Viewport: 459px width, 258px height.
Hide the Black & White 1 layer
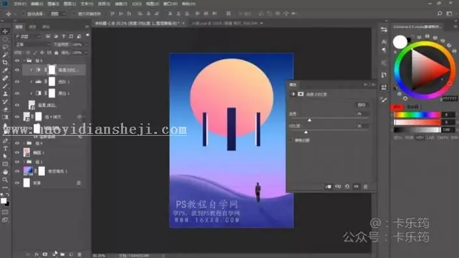pos(18,94)
